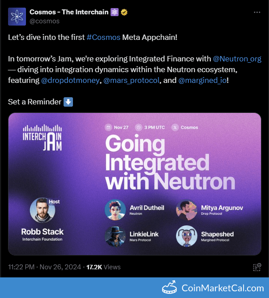Click Mitya Argunov's speaker avatar

[x=187, y=210]
